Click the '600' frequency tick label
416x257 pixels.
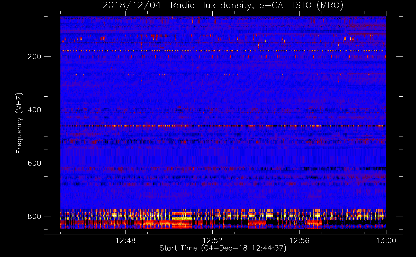[x=34, y=163]
